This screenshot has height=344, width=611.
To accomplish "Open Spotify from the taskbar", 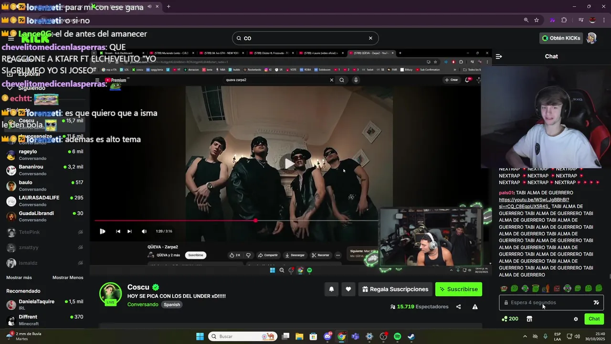I will [397, 336].
